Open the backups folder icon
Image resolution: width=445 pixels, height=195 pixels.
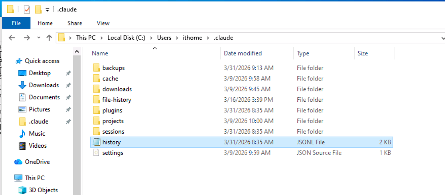coord(96,68)
